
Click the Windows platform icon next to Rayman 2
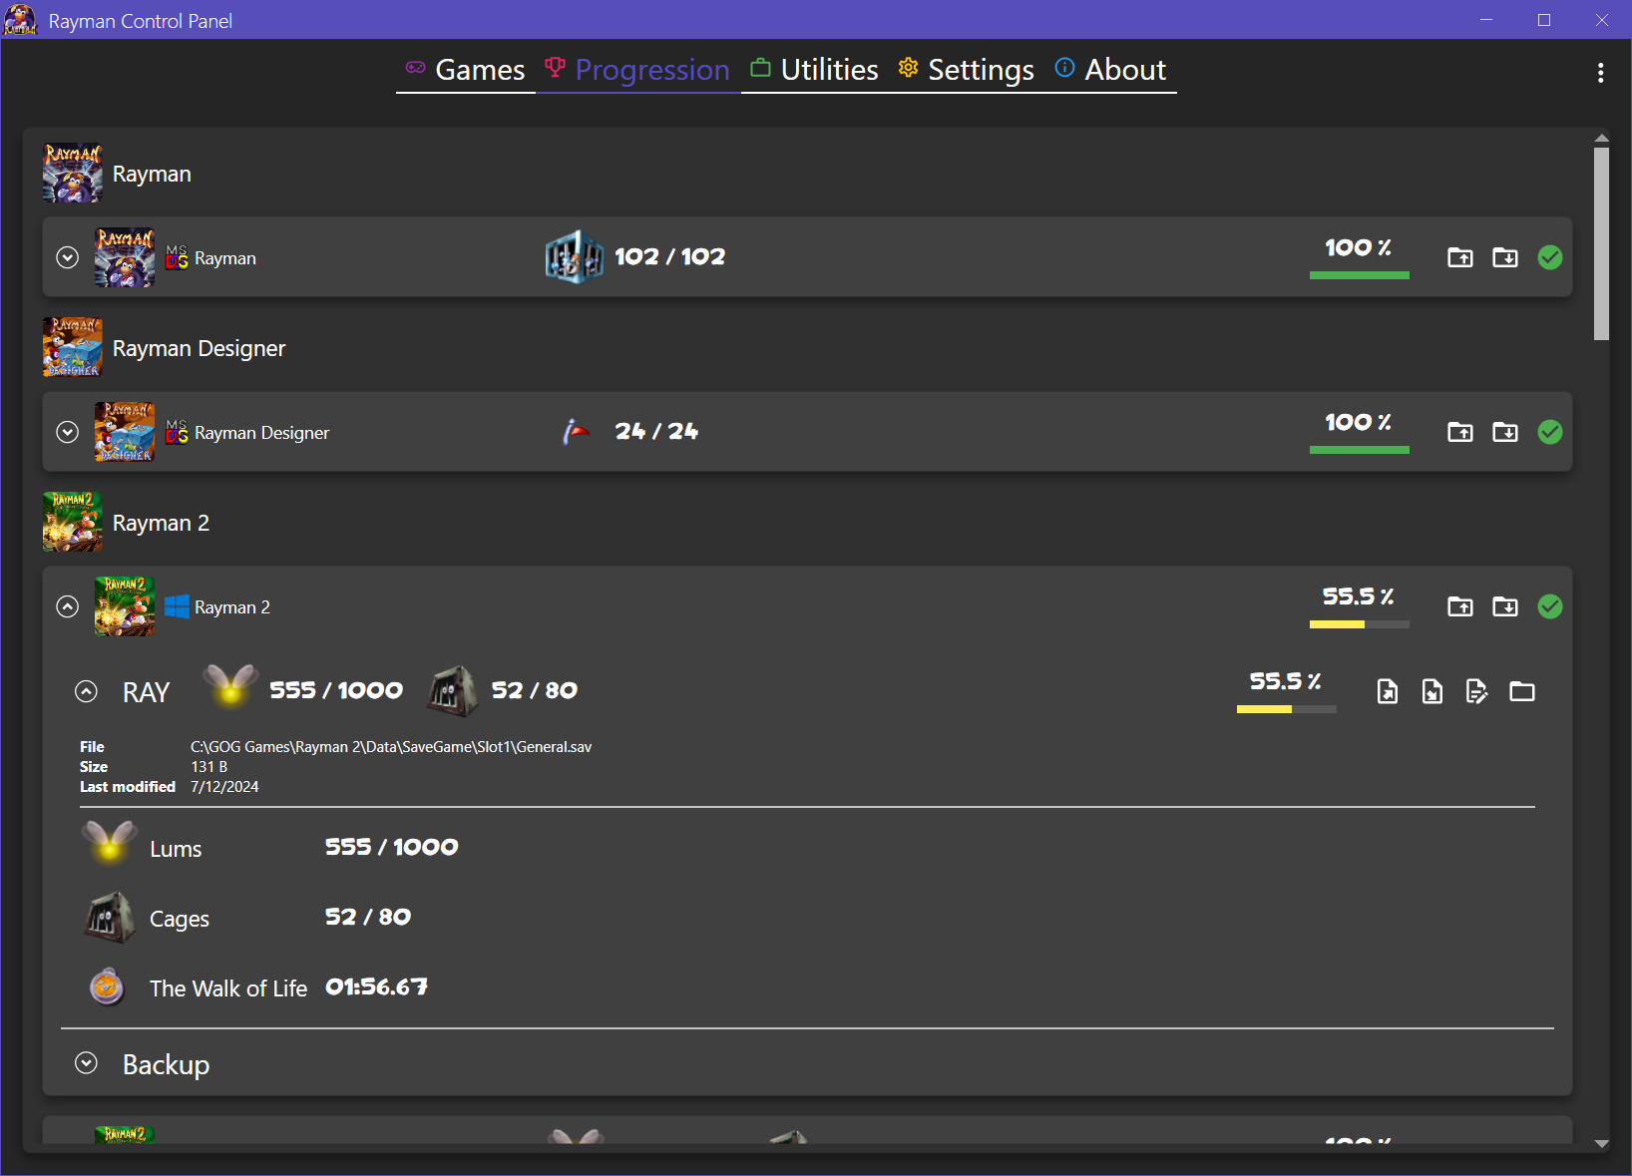point(177,606)
